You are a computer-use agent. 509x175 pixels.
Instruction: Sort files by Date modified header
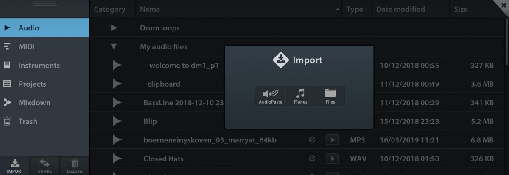pyautogui.click(x=400, y=9)
